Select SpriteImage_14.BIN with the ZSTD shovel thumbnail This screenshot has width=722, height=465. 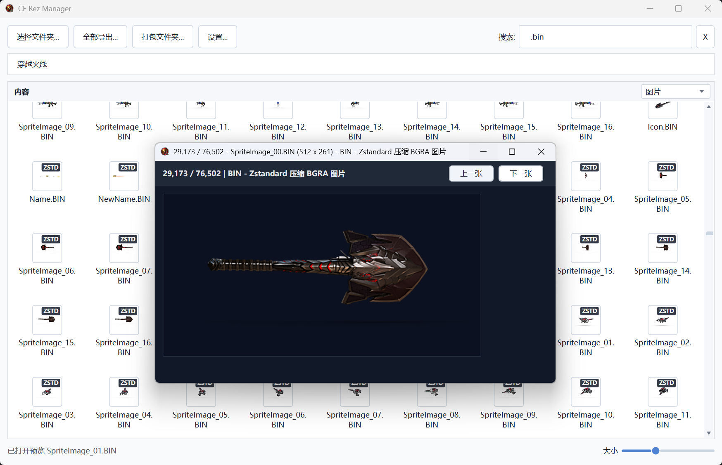663,248
